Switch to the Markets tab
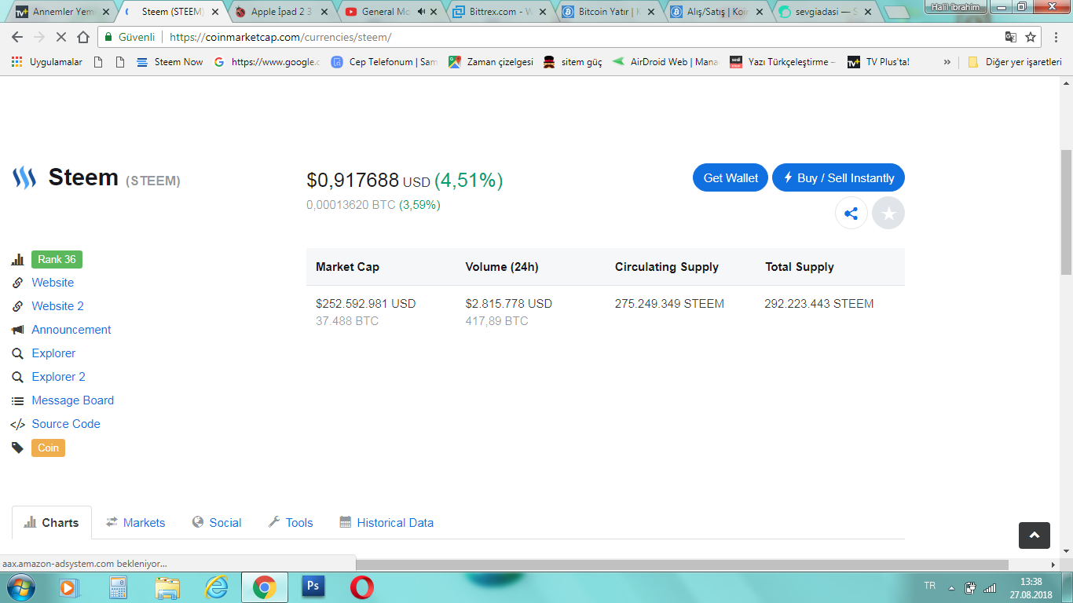The height and width of the screenshot is (603, 1073). click(x=136, y=523)
